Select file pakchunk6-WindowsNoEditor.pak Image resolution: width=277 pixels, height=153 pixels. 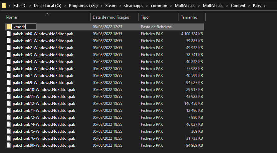(x=43, y=68)
